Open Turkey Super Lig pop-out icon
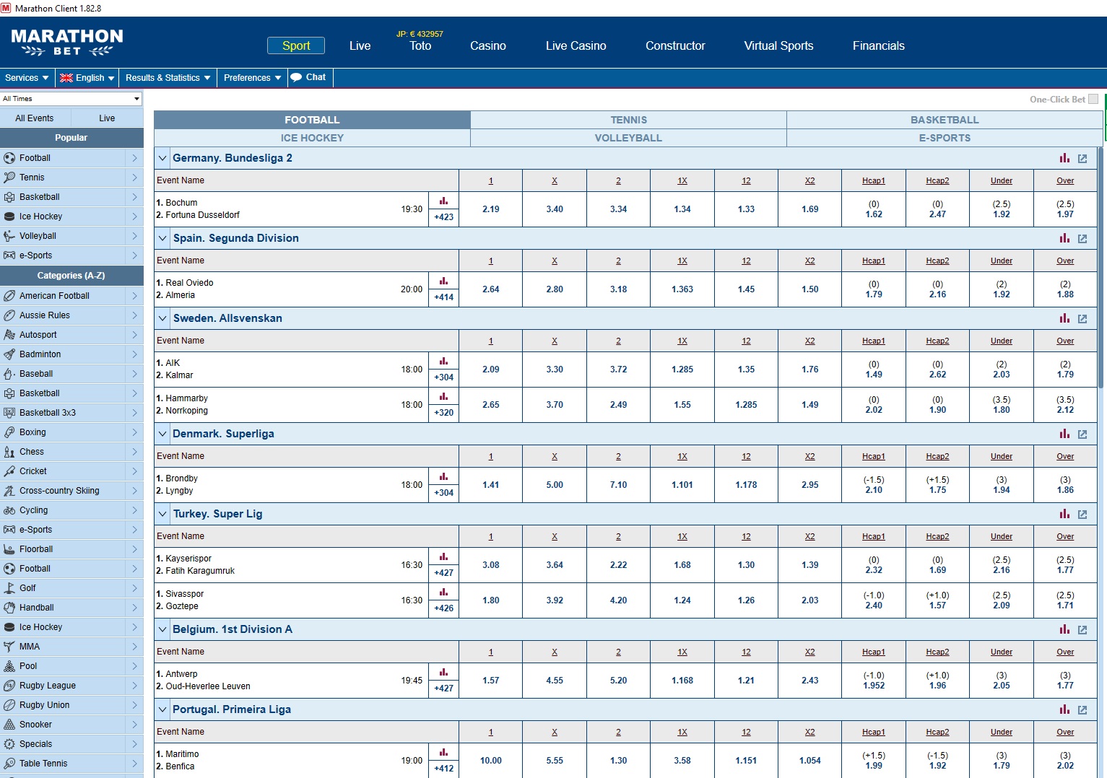The width and height of the screenshot is (1107, 778). (x=1082, y=515)
